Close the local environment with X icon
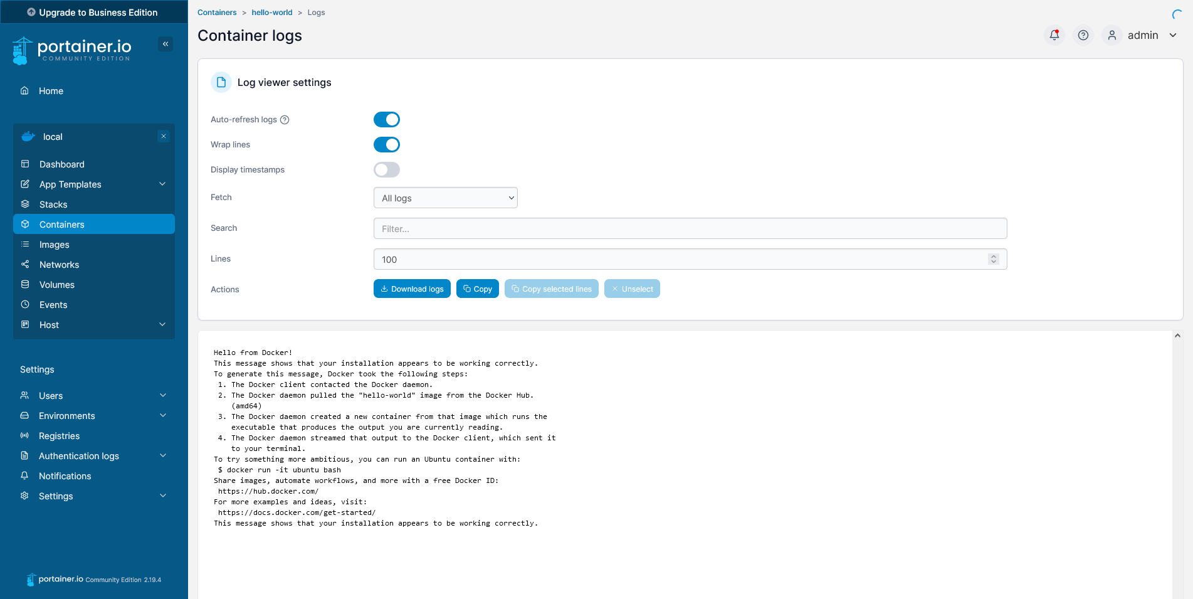 [164, 136]
